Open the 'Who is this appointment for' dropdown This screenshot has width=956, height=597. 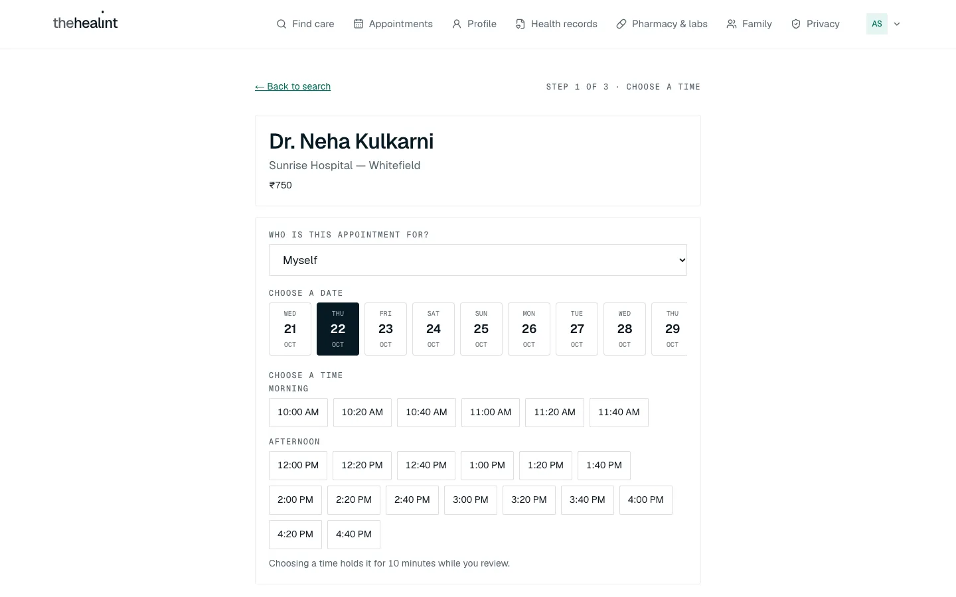point(478,260)
